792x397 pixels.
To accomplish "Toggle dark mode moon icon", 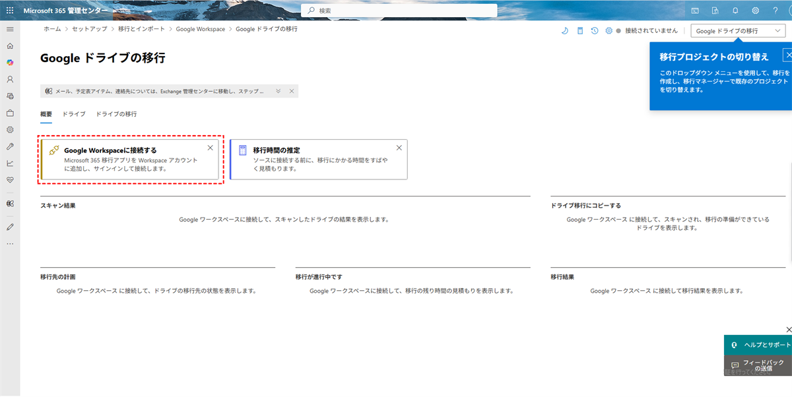I will tap(565, 30).
